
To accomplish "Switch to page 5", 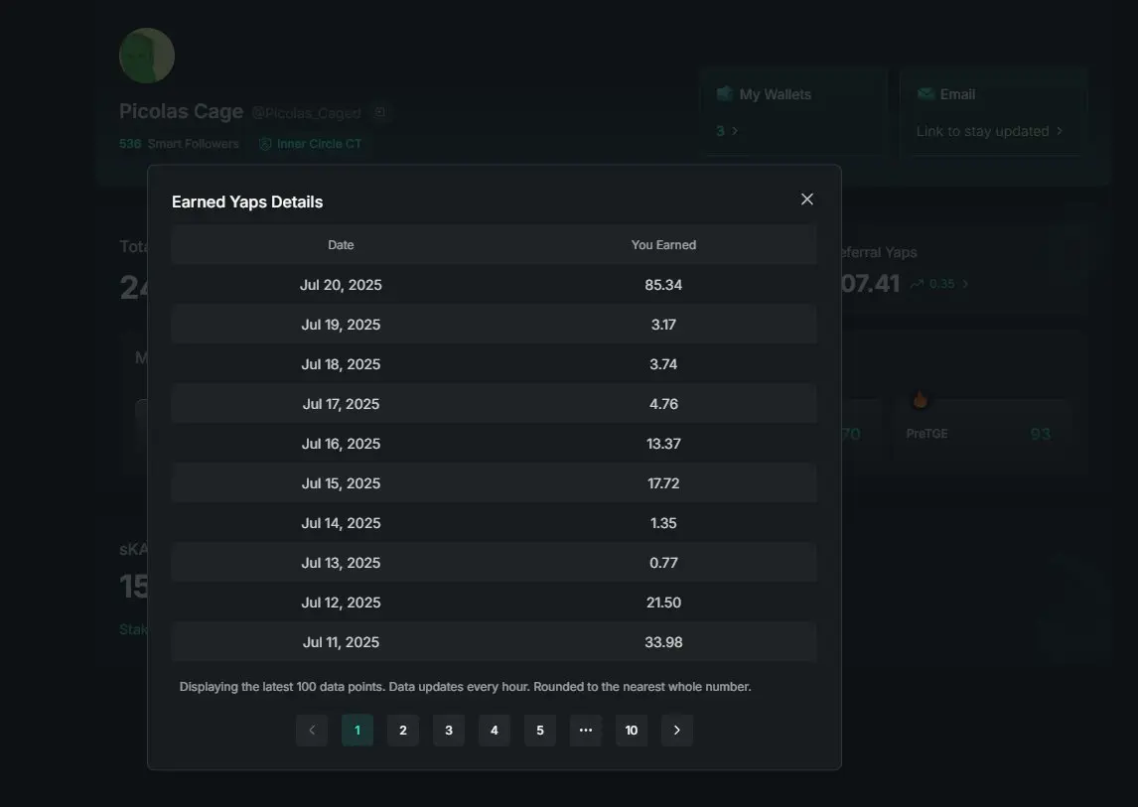I will coord(540,731).
